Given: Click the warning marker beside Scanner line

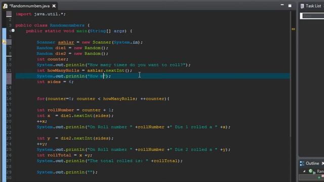Looking at the screenshot, I should point(4,42).
